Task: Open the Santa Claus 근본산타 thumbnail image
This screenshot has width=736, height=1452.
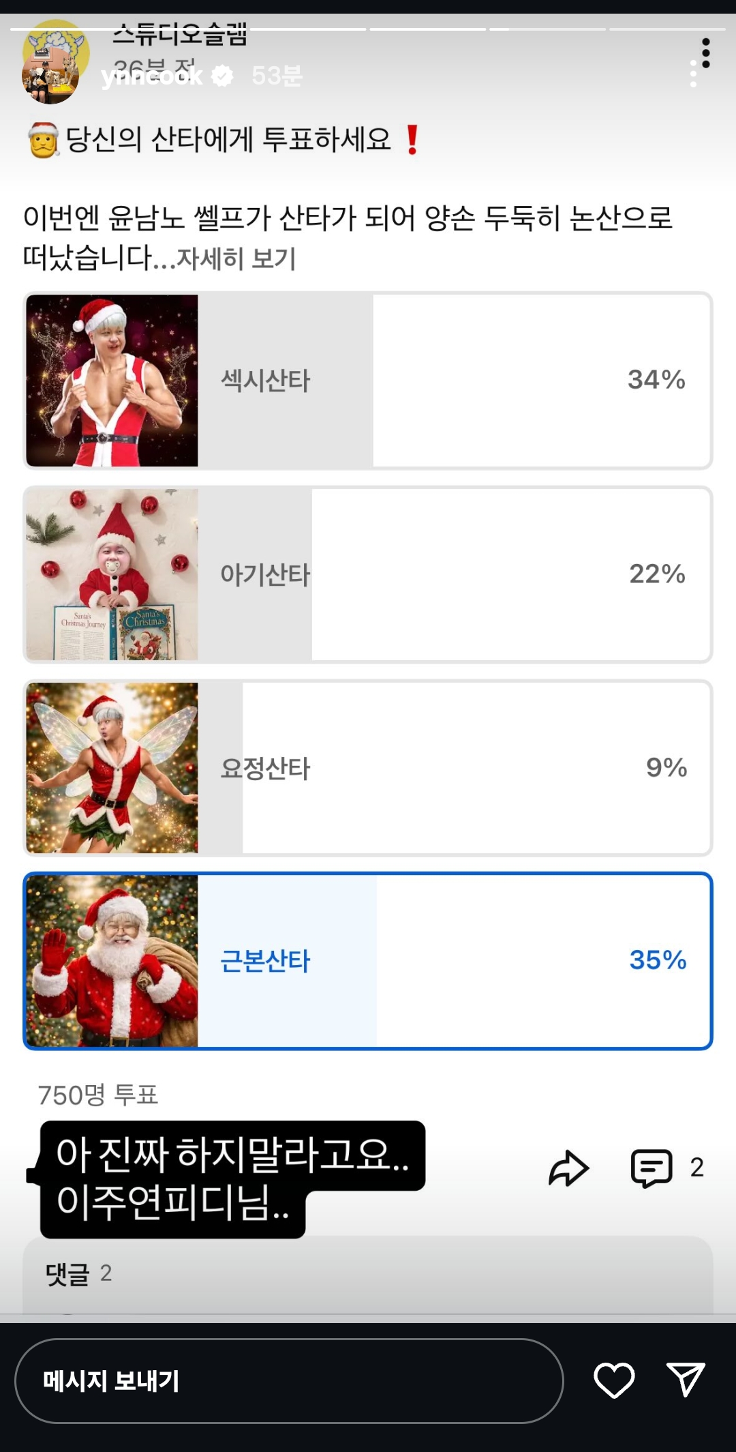Action: (x=112, y=961)
